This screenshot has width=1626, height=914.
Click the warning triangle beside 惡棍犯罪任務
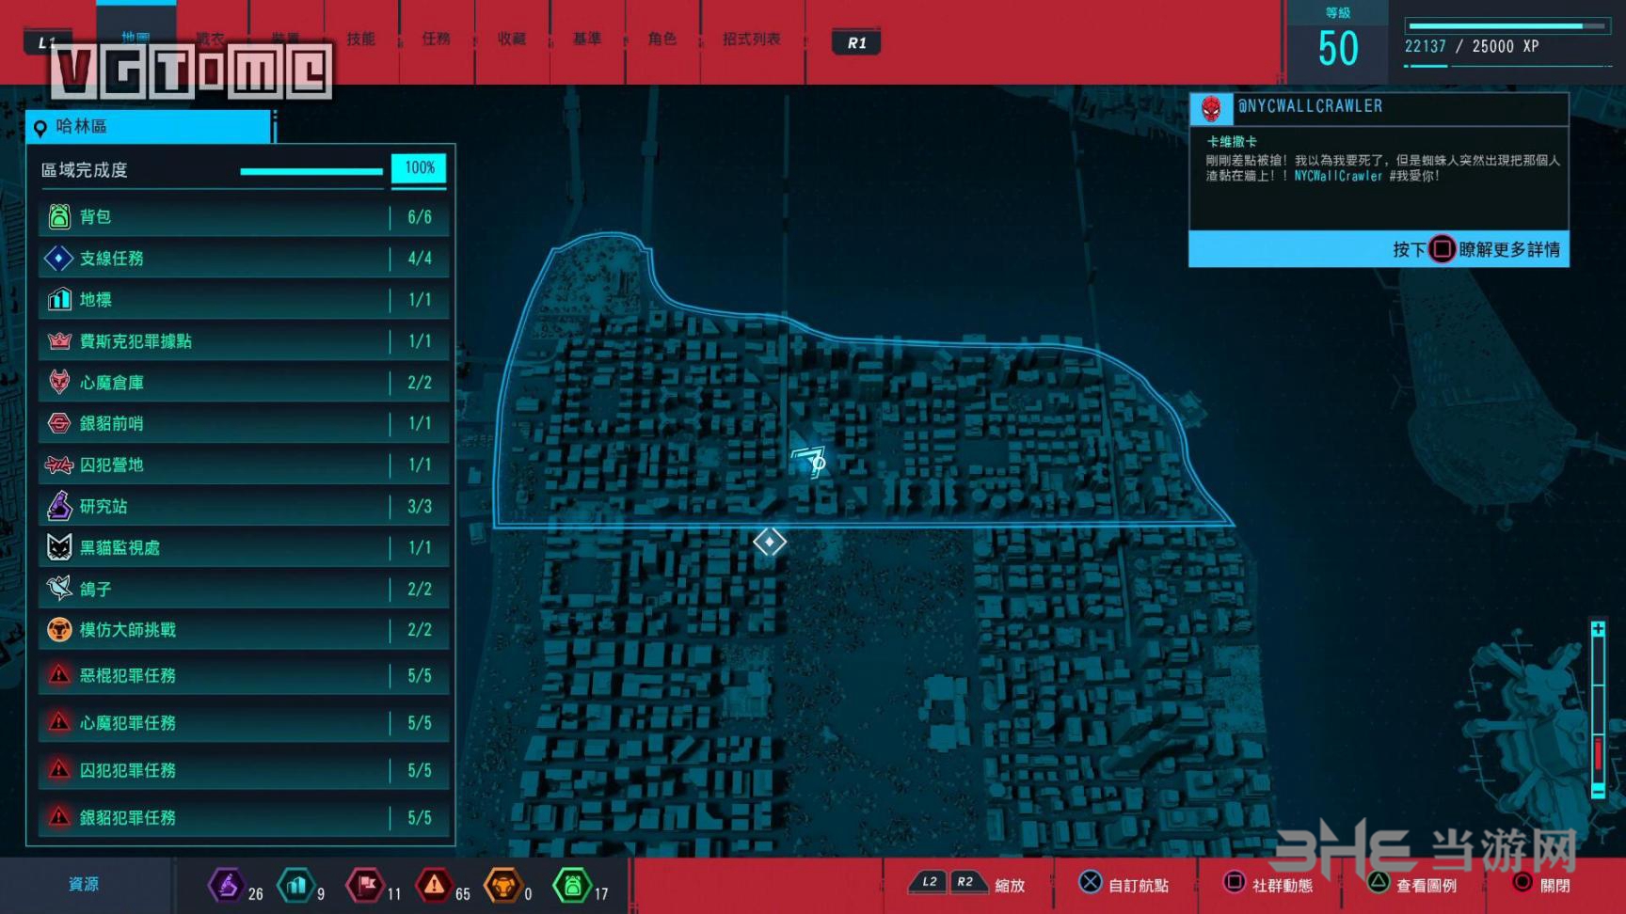(x=59, y=675)
